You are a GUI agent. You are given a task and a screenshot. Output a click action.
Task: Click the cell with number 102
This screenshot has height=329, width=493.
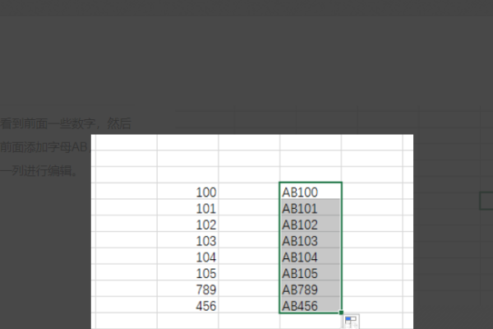click(187, 224)
